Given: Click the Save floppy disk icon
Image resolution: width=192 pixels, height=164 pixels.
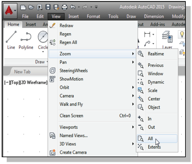Looking at the screenshot, I should [48, 7].
